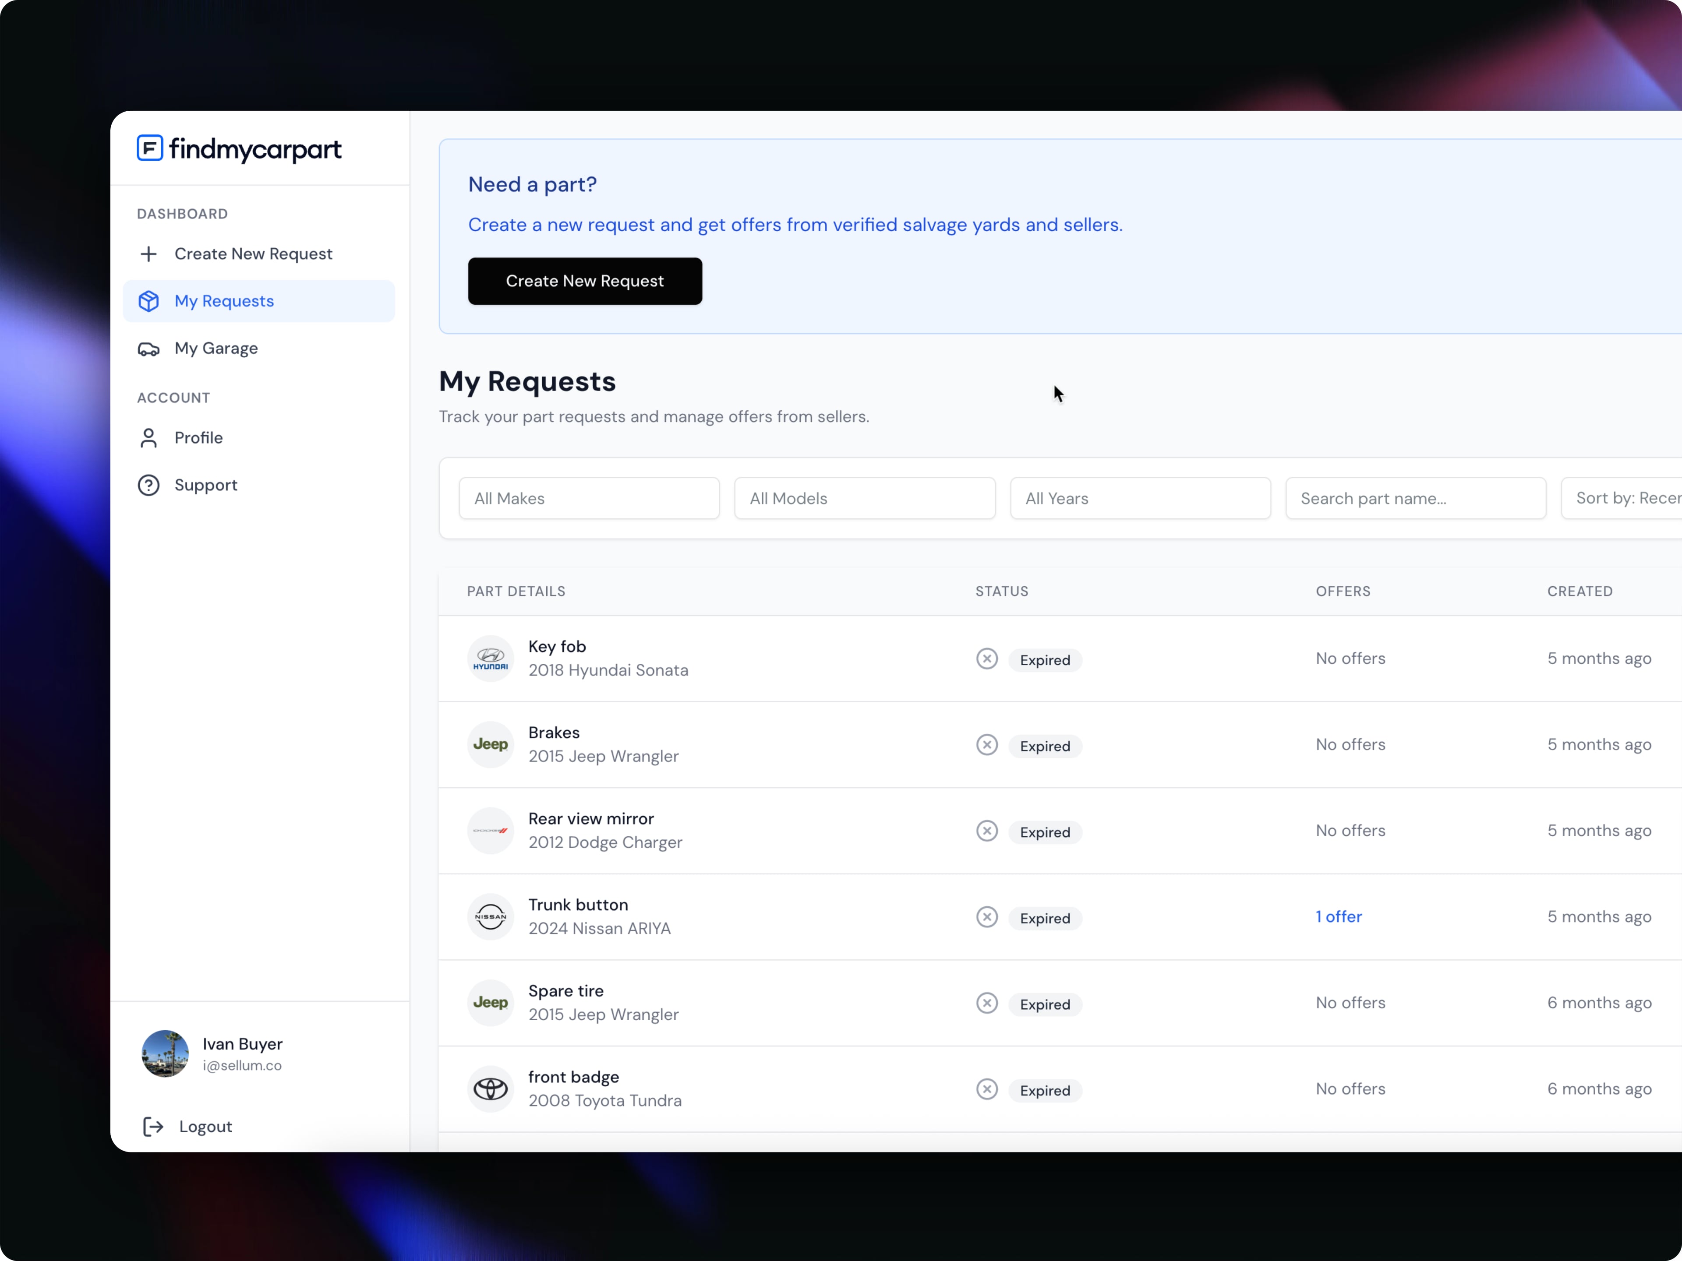Click the 2008 Toyota Tundra text
The width and height of the screenshot is (1682, 1261).
[604, 1101]
